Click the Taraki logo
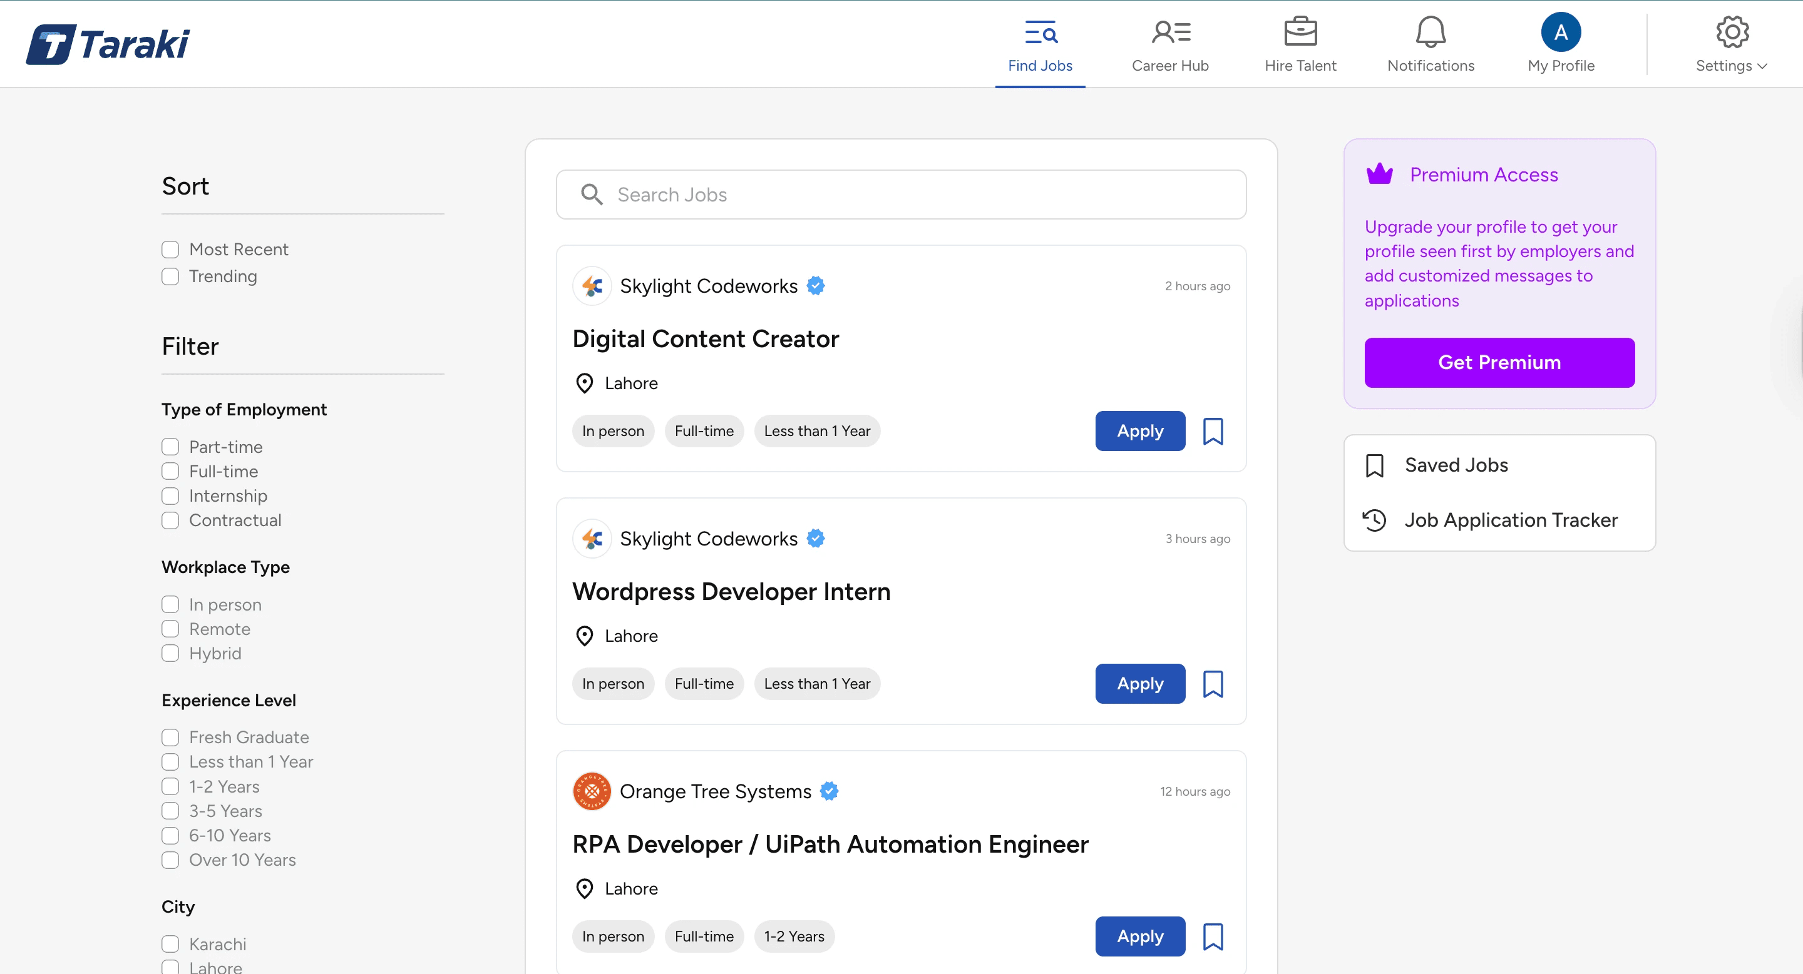 coord(108,43)
